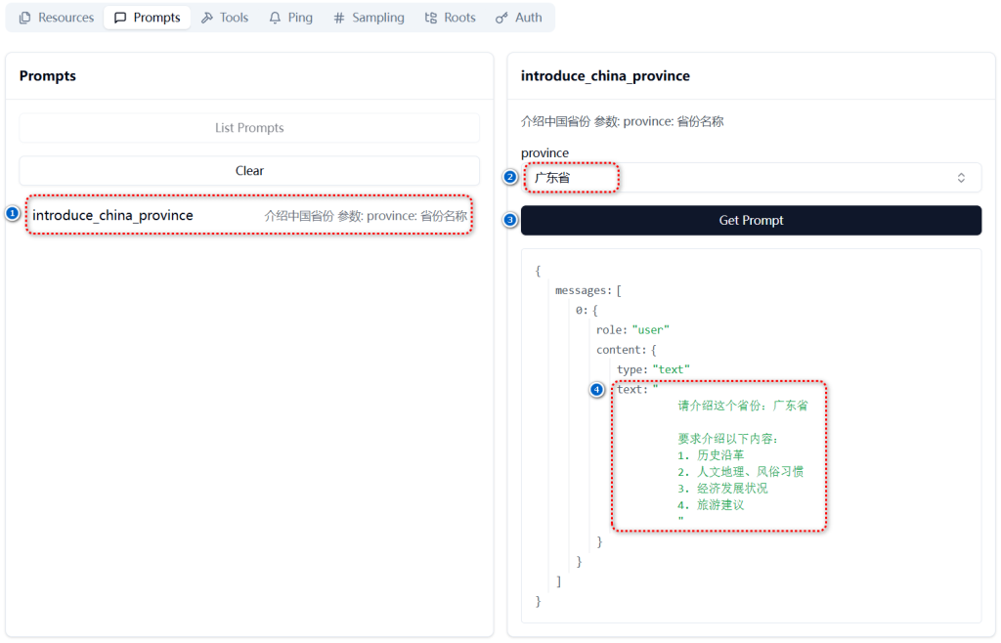Click the Ping tab bell icon

pyautogui.click(x=275, y=18)
